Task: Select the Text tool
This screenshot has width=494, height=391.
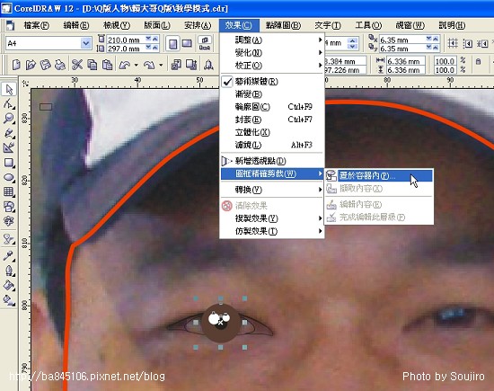Action: [9, 221]
